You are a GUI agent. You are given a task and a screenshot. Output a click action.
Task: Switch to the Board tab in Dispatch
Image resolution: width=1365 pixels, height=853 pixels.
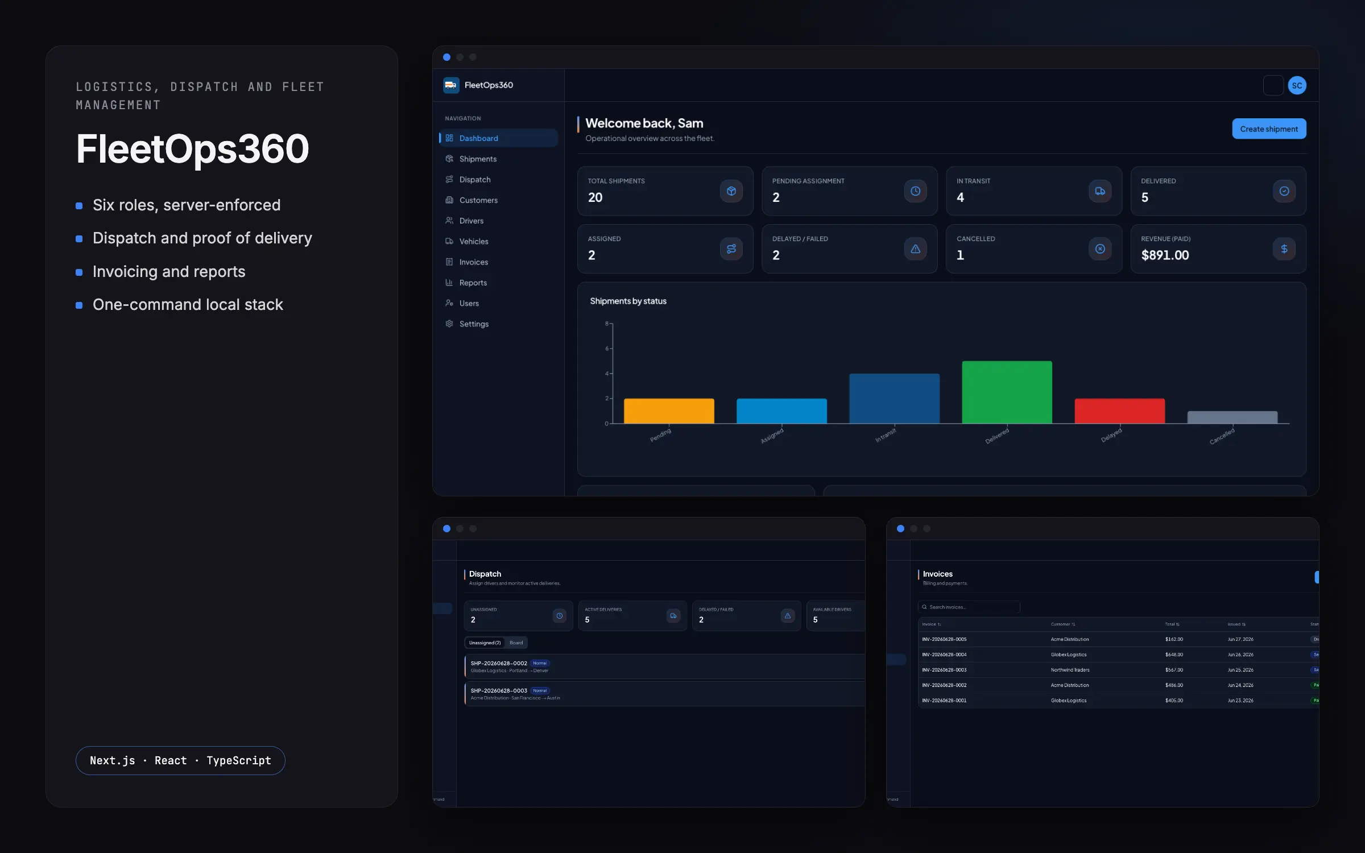tap(516, 643)
